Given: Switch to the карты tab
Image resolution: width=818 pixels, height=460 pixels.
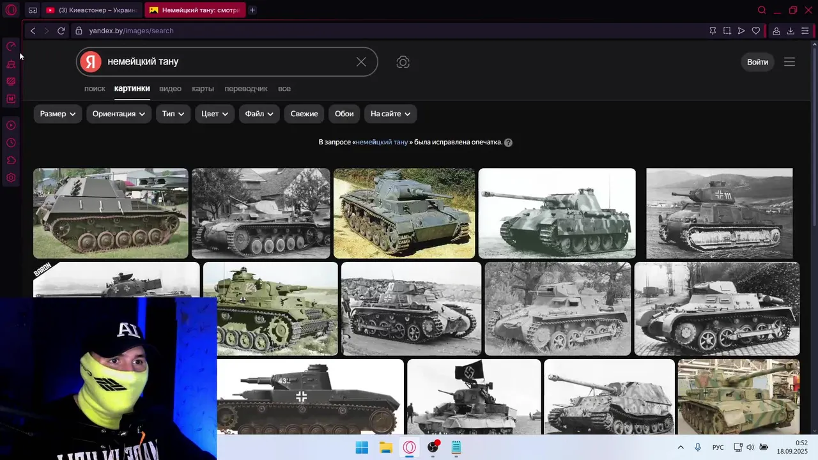Looking at the screenshot, I should pos(203,89).
